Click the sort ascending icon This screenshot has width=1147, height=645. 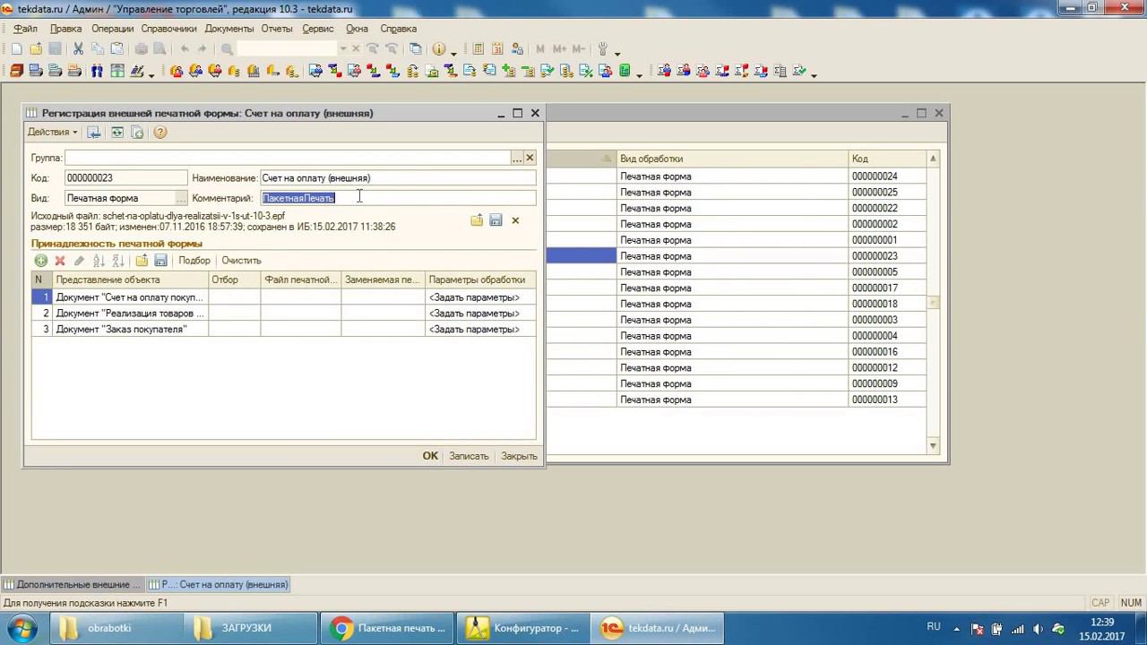point(99,261)
